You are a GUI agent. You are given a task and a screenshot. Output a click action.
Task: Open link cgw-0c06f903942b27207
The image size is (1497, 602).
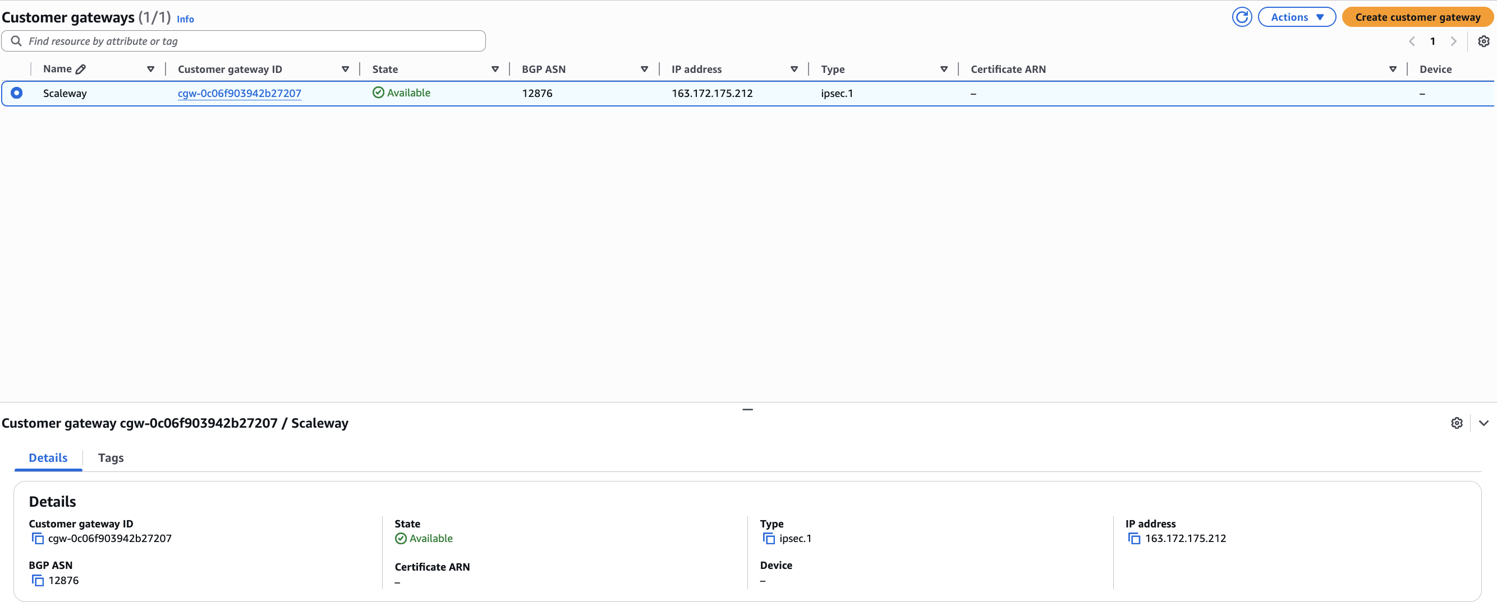[239, 93]
